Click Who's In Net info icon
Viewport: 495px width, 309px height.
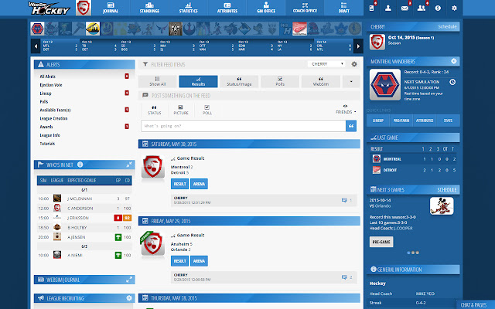(80, 165)
